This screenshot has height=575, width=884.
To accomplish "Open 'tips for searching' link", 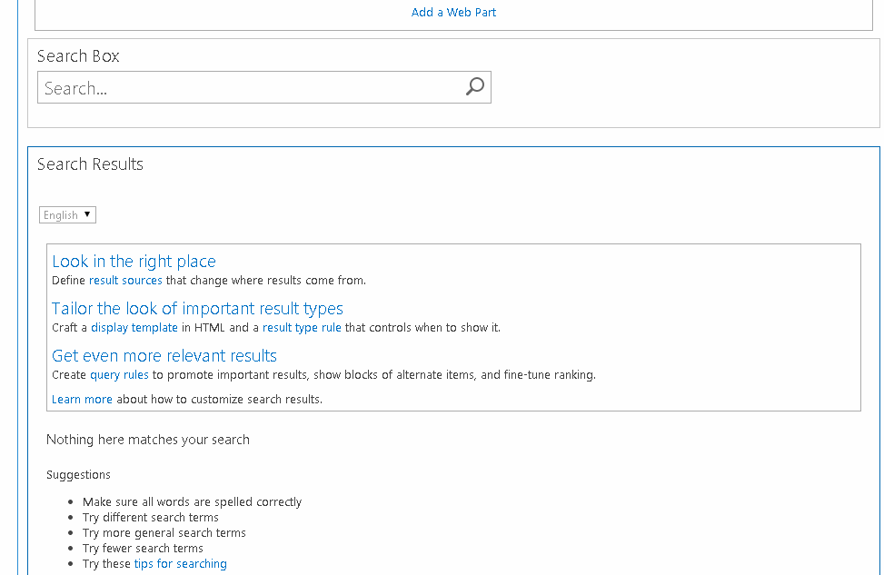I will coord(181,564).
